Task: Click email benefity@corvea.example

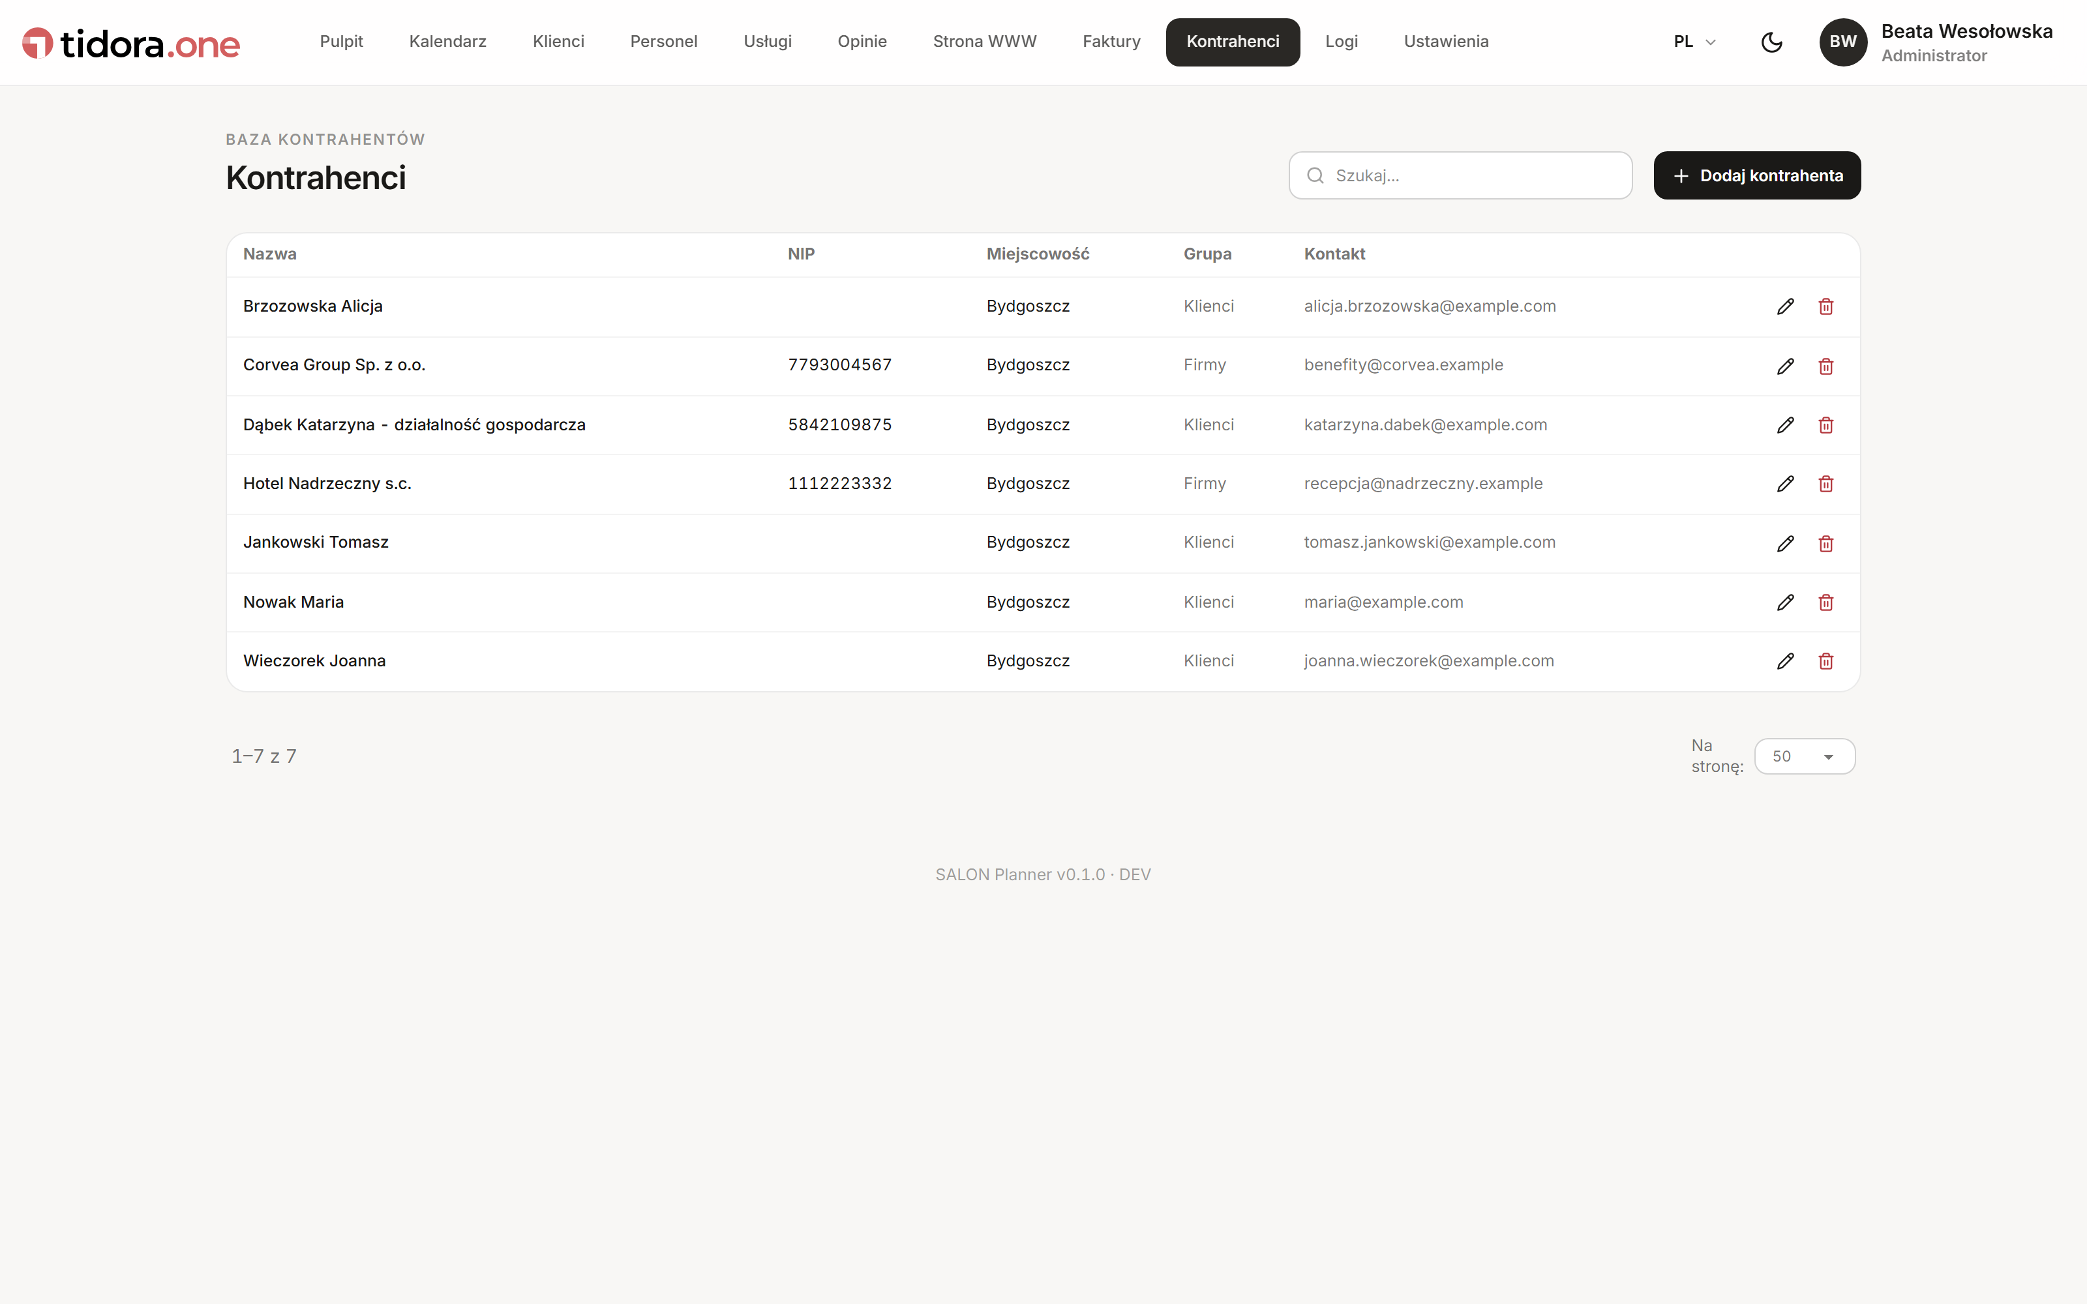Action: 1403,365
